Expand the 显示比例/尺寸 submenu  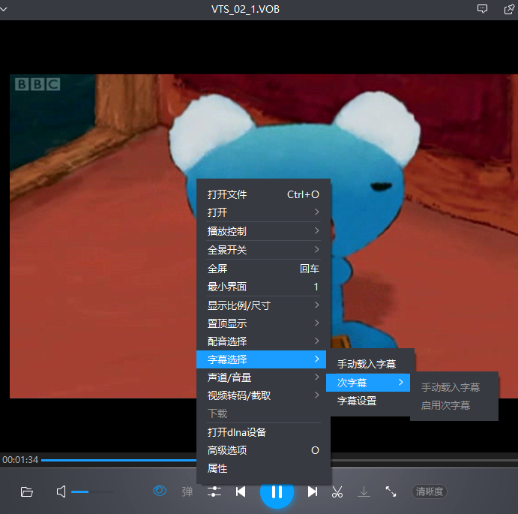point(263,305)
